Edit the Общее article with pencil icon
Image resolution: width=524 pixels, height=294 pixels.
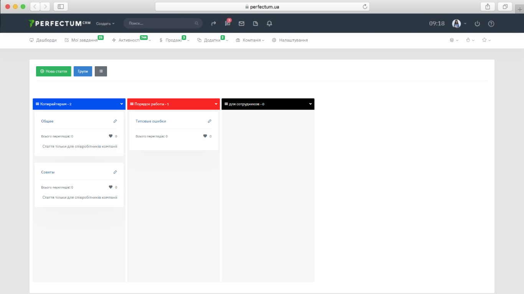pos(115,121)
